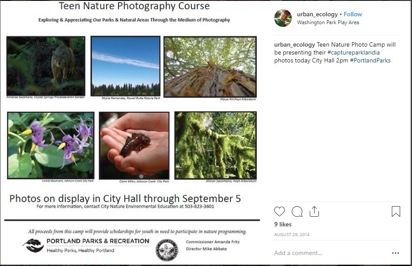
Task: Open more options three-dot menu
Action: point(395,253)
